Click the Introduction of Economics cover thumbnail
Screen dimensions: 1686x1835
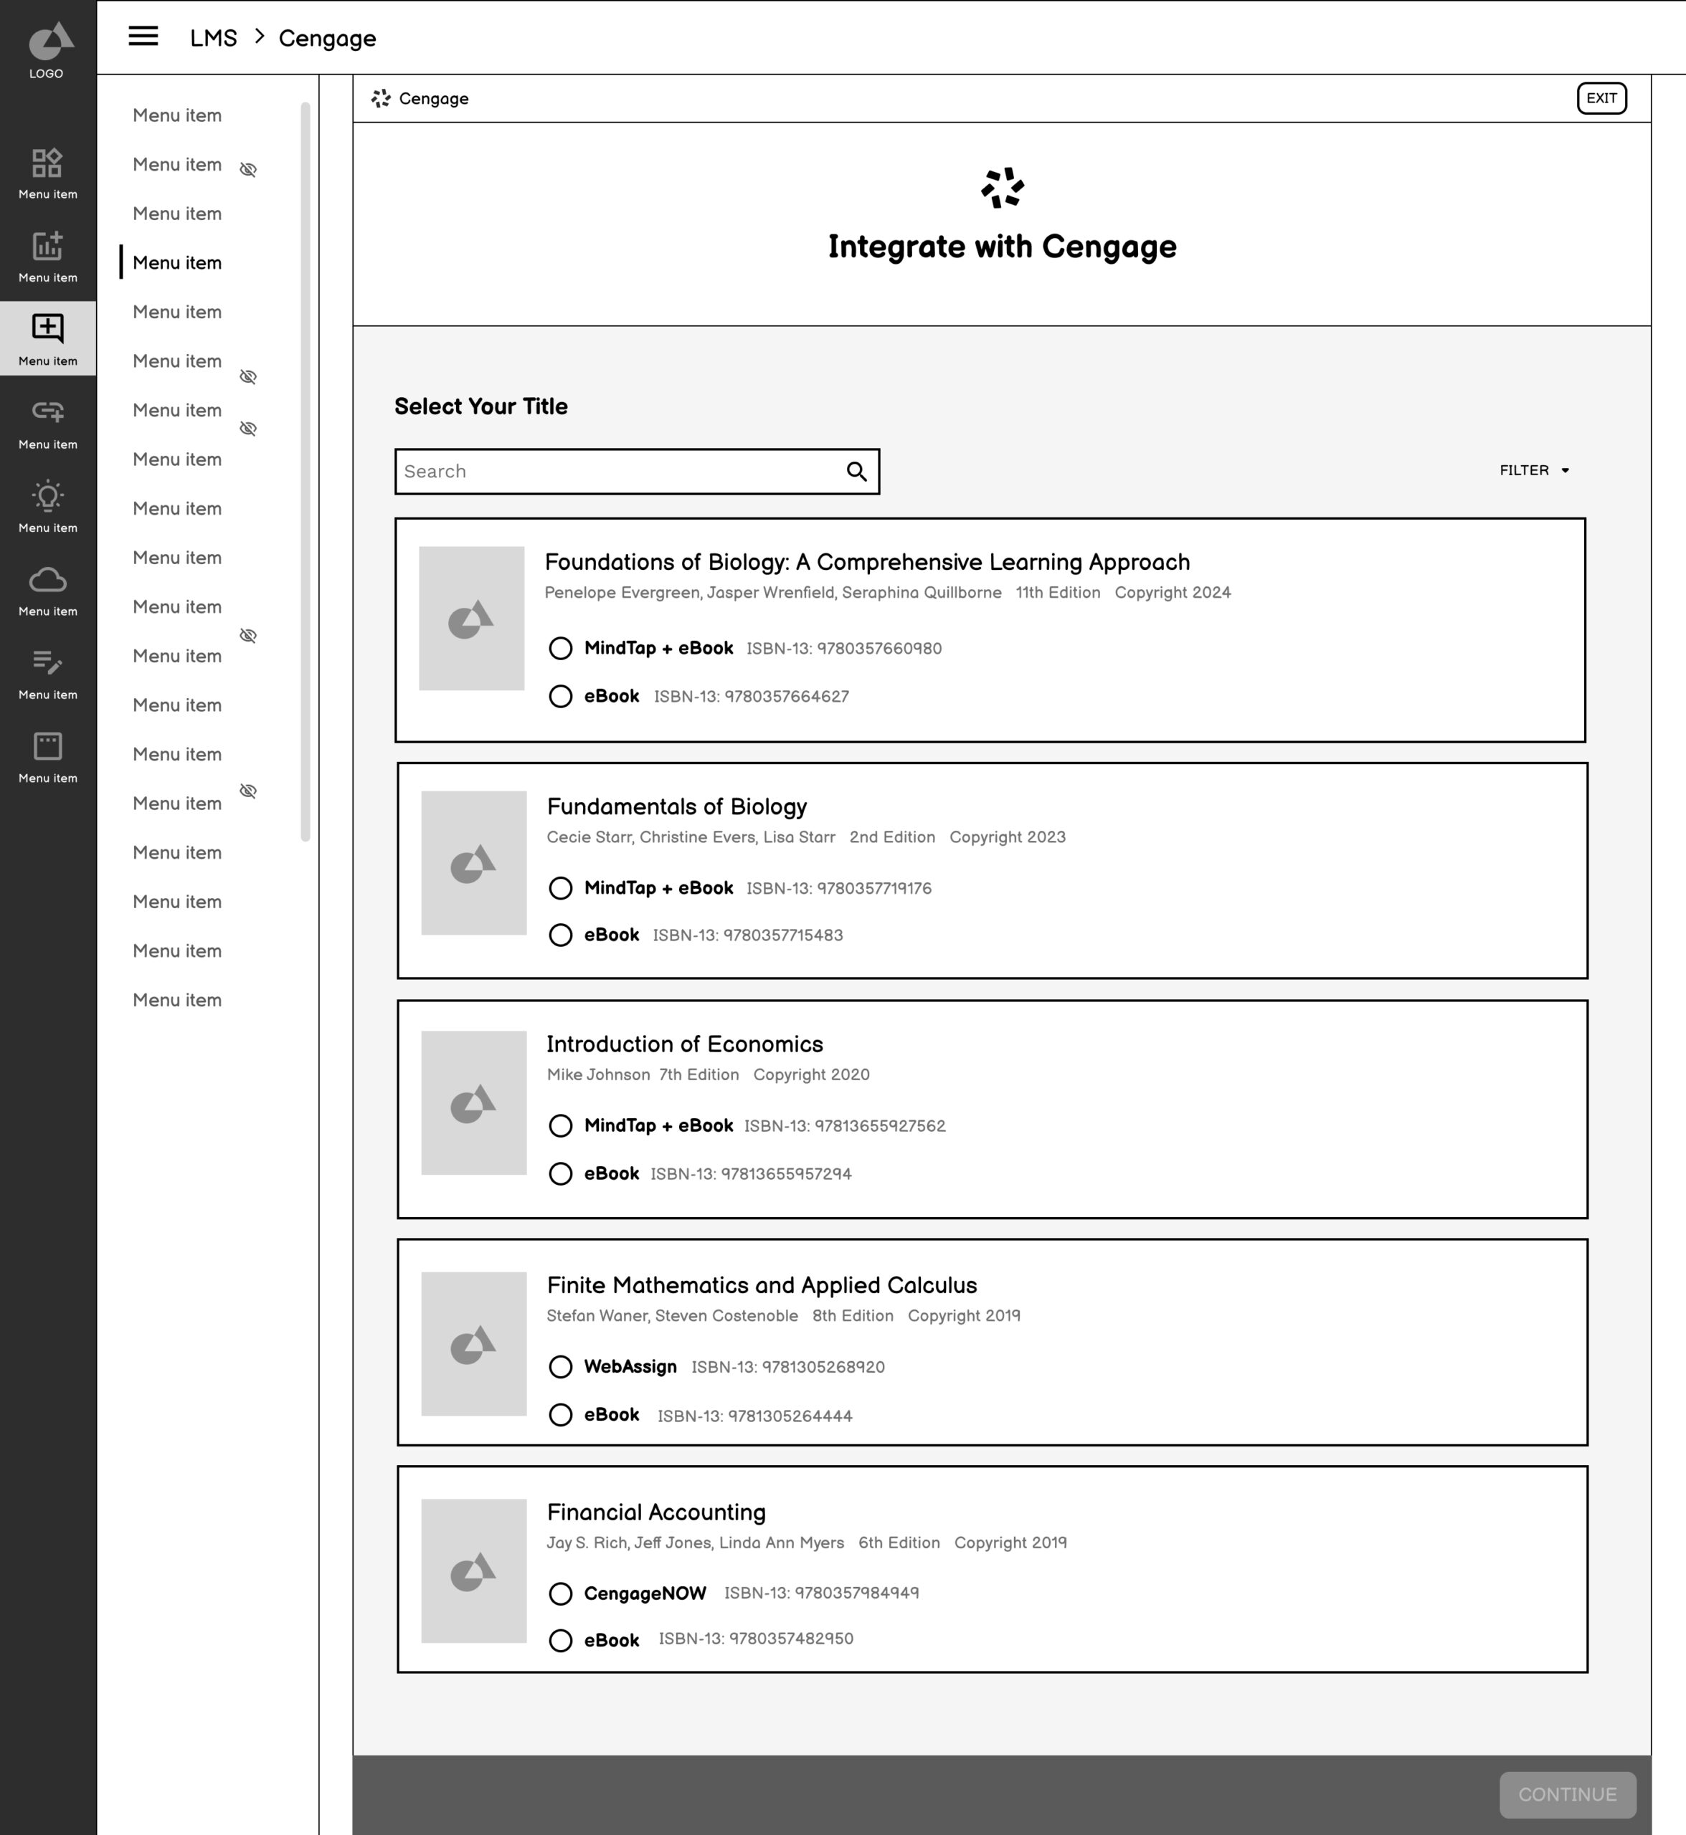pyautogui.click(x=473, y=1102)
